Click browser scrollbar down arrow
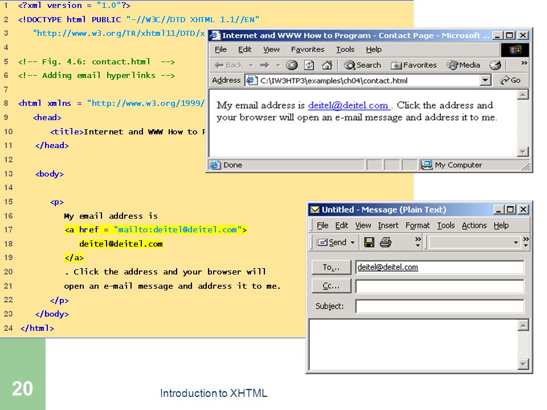Image resolution: width=547 pixels, height=410 pixels. [522, 151]
